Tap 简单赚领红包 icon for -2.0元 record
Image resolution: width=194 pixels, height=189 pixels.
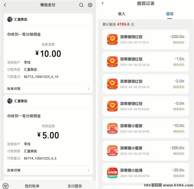[x=112, y=84]
